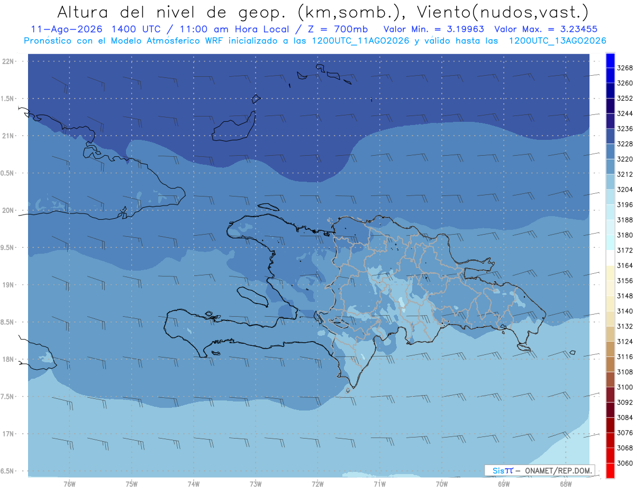Viewport: 635px width, 491px height.
Task: Click the '21N' latitude axis label
Action: [8, 136]
